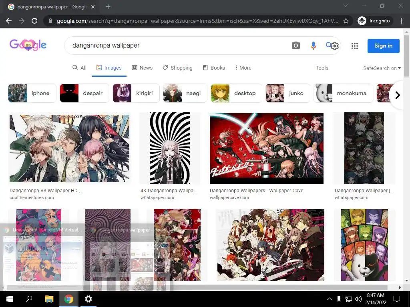Open the dark character collage whatspaper image
410x307 pixels.
(x=364, y=148)
